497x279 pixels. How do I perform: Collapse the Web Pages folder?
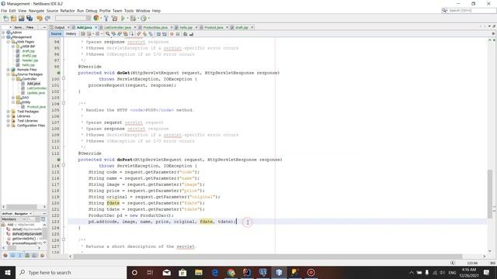click(9, 42)
